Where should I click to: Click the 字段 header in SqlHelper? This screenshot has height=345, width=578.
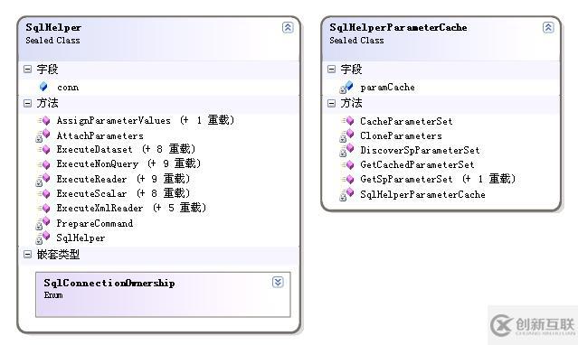click(x=47, y=70)
